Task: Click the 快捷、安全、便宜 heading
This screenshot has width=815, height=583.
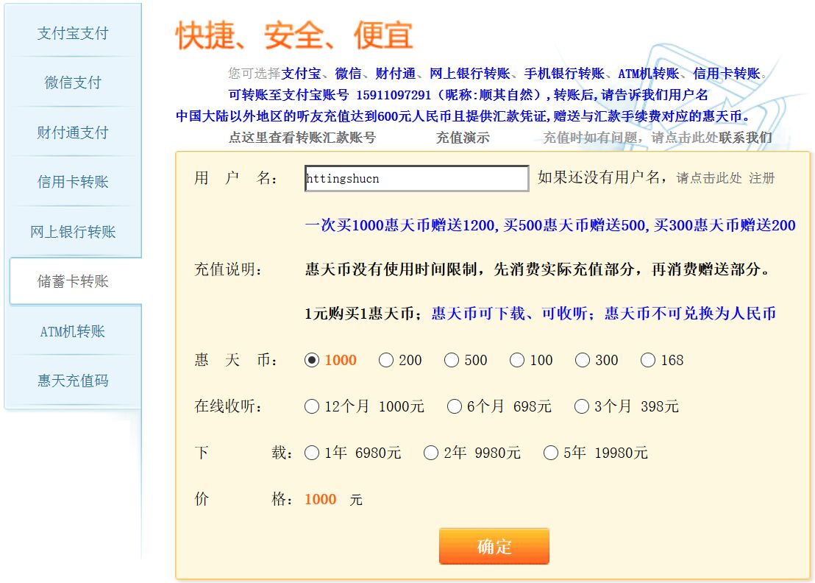Action: [294, 35]
